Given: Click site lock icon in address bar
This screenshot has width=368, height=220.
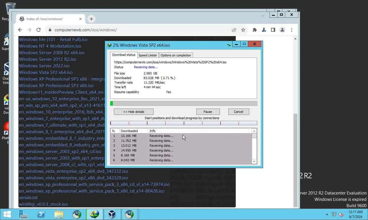Looking at the screenshot, I should 50,30.
